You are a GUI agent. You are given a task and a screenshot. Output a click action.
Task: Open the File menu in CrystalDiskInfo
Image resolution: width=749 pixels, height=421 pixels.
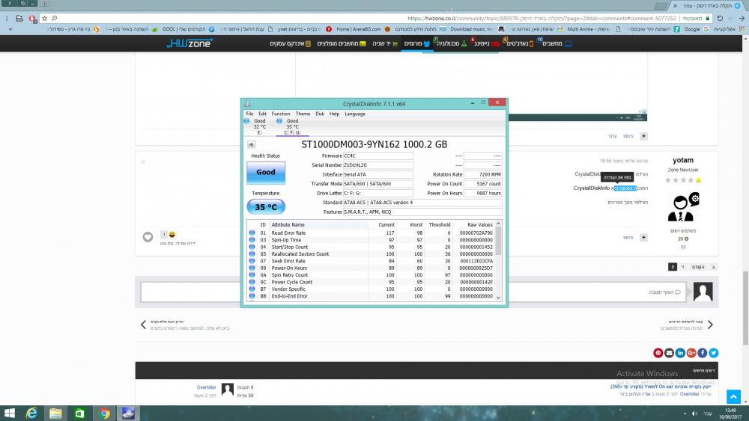click(x=249, y=114)
